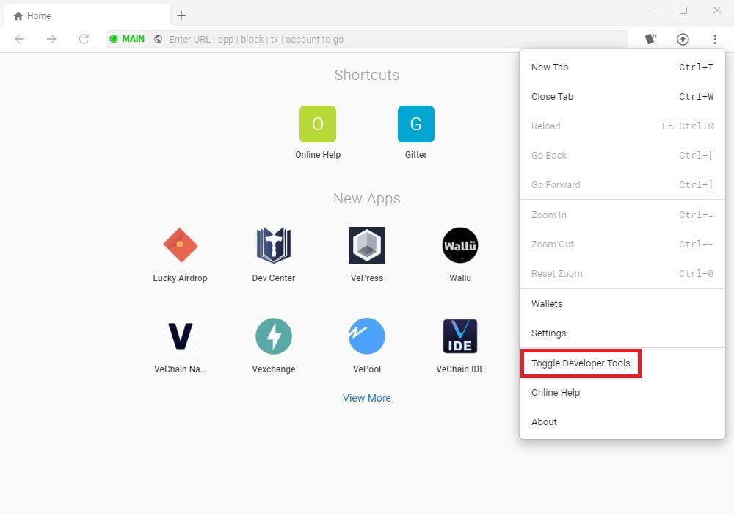
Task: Select Reload in the menu
Action: click(x=622, y=126)
